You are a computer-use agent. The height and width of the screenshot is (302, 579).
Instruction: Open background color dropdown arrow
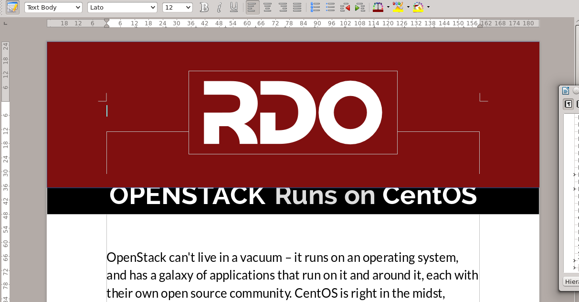tap(428, 7)
